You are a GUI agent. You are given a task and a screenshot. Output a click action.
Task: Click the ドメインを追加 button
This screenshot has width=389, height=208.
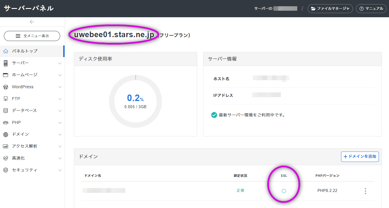point(360,156)
